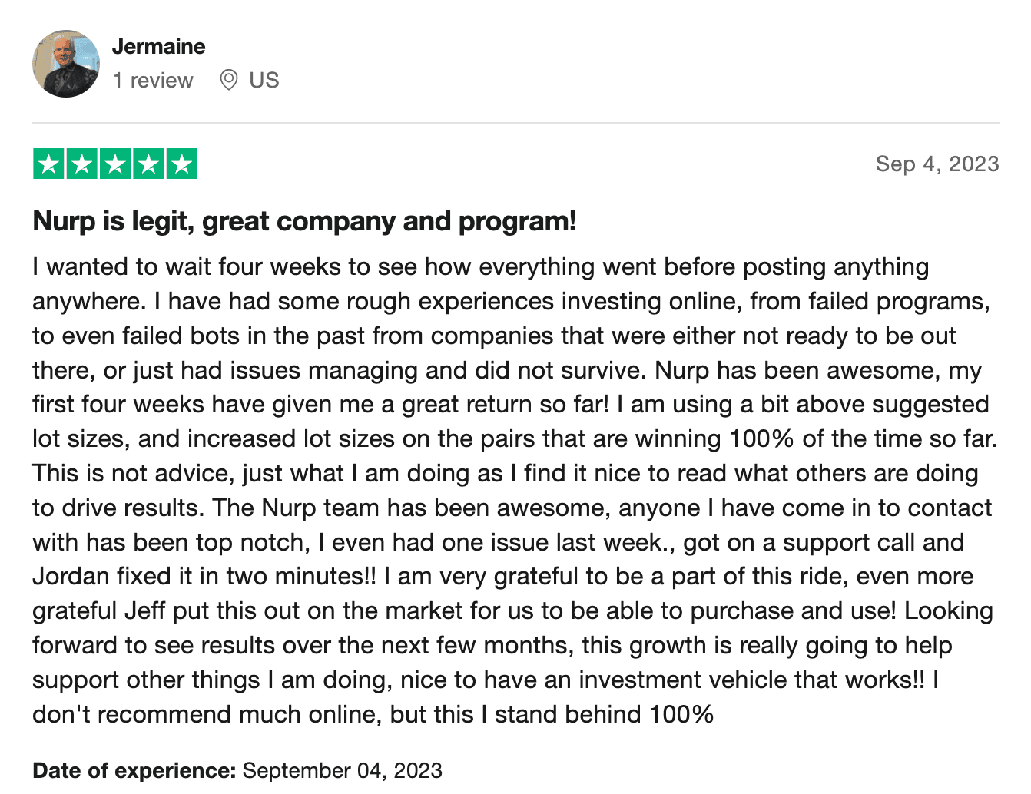Click the location pin icon
The image size is (1031, 794).
point(228,80)
